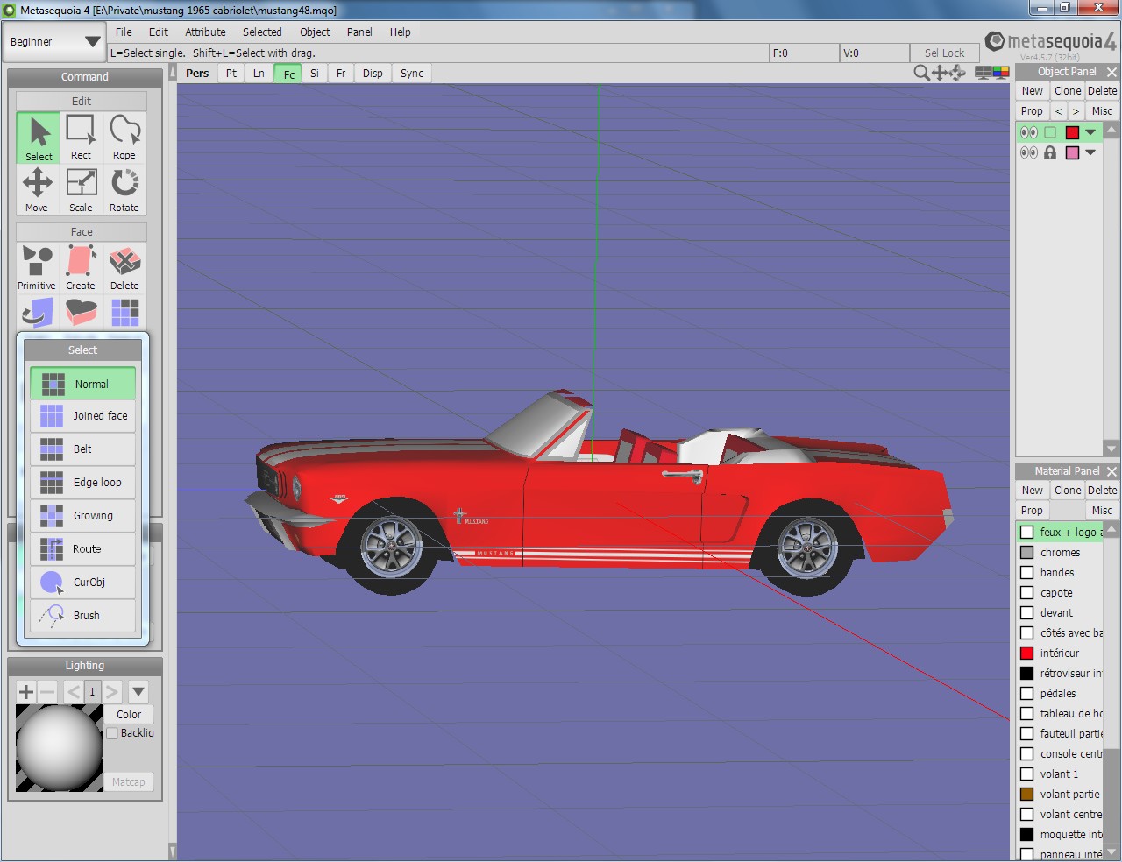Screen dimensions: 1122x862
Task: Click Clone in the Material Panel
Action: pyautogui.click(x=1068, y=491)
